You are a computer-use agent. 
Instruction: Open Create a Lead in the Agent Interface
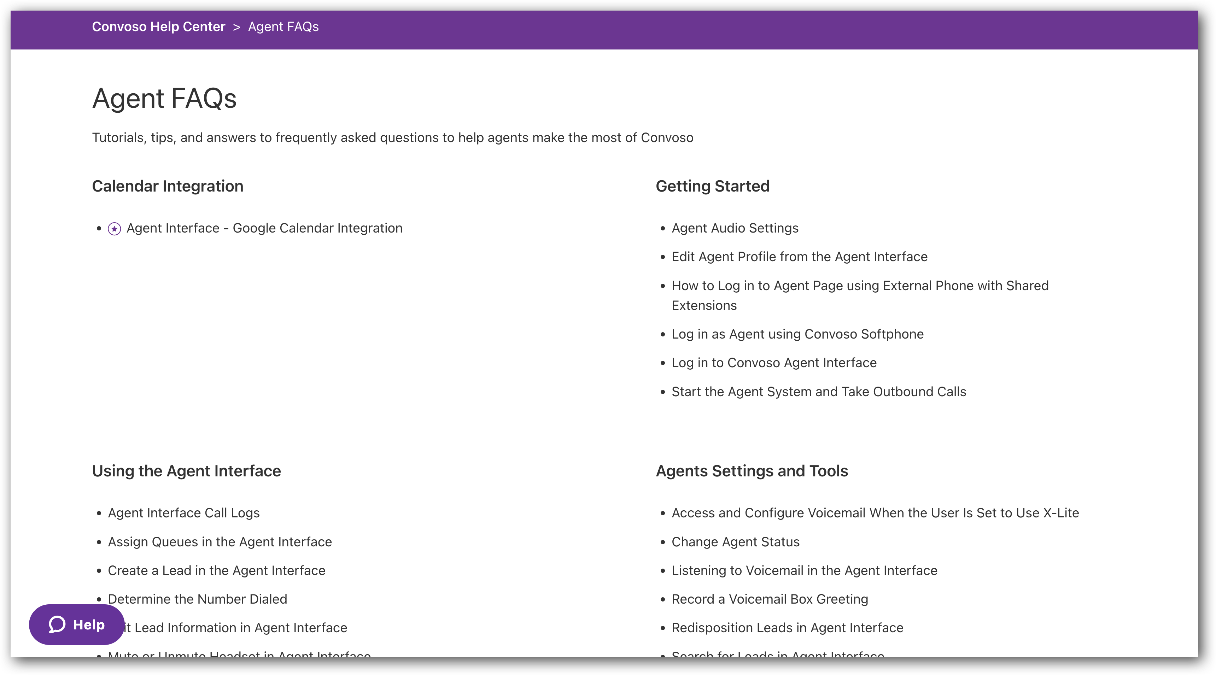pos(217,571)
